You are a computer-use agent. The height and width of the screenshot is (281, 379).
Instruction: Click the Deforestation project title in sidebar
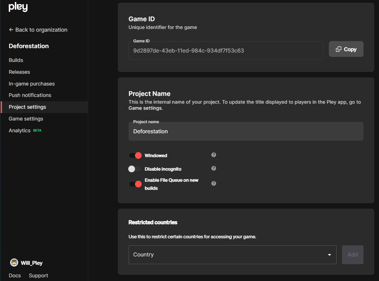click(x=29, y=46)
